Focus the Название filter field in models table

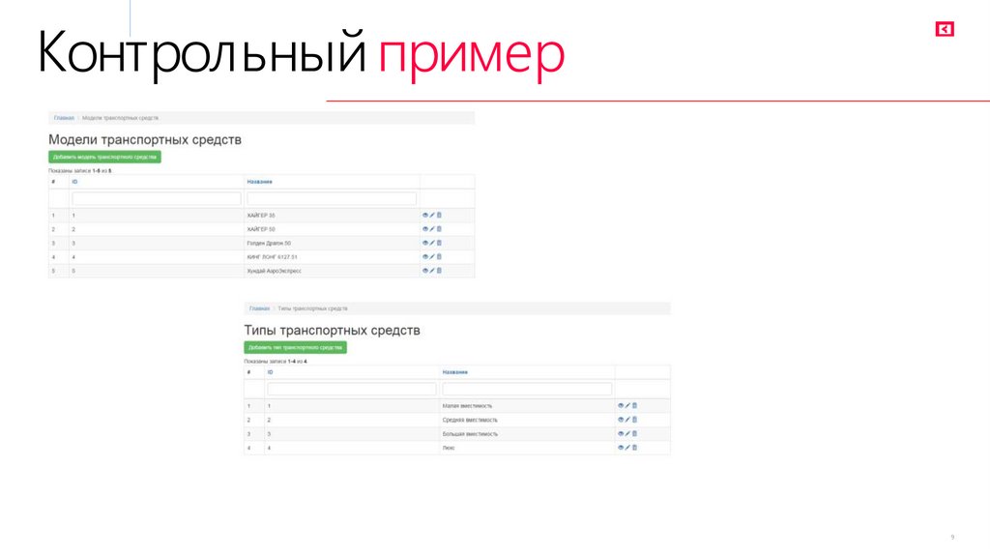333,199
